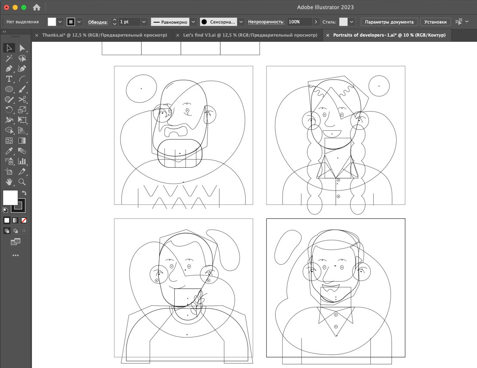The image size is (477, 368).
Task: Switch to the Thanks.ai document tab
Action: tap(104, 35)
